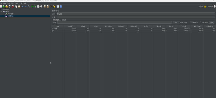The width and height of the screenshot is (216, 98).
Task: Click the remote engines globe icon at top right
Action: 215,6
